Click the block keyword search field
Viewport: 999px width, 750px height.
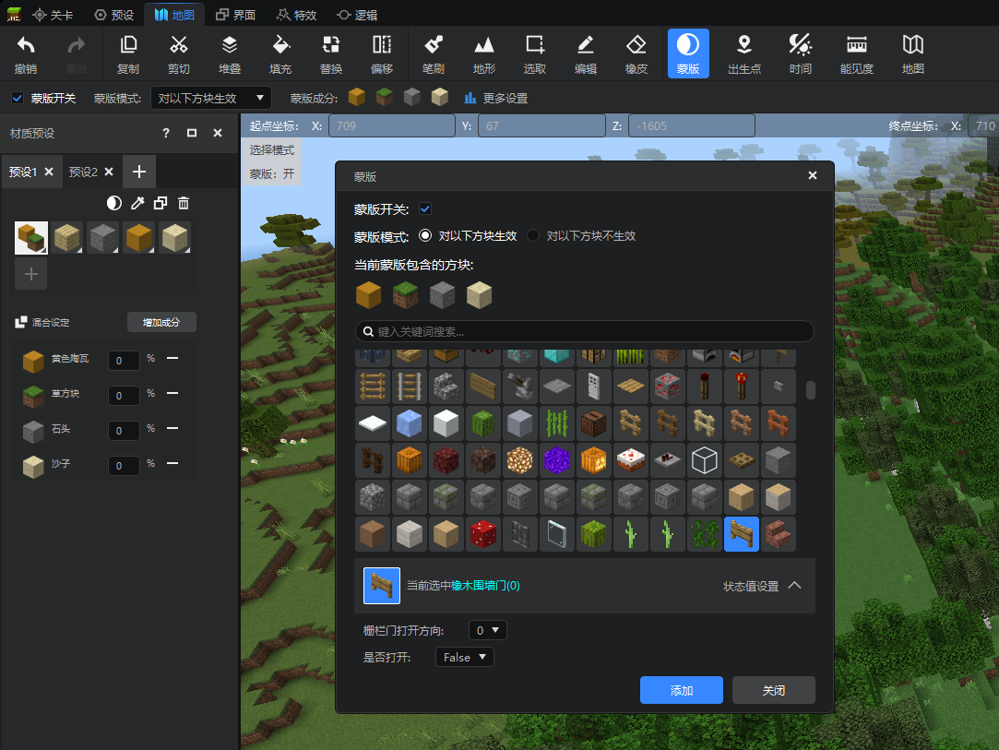click(584, 331)
